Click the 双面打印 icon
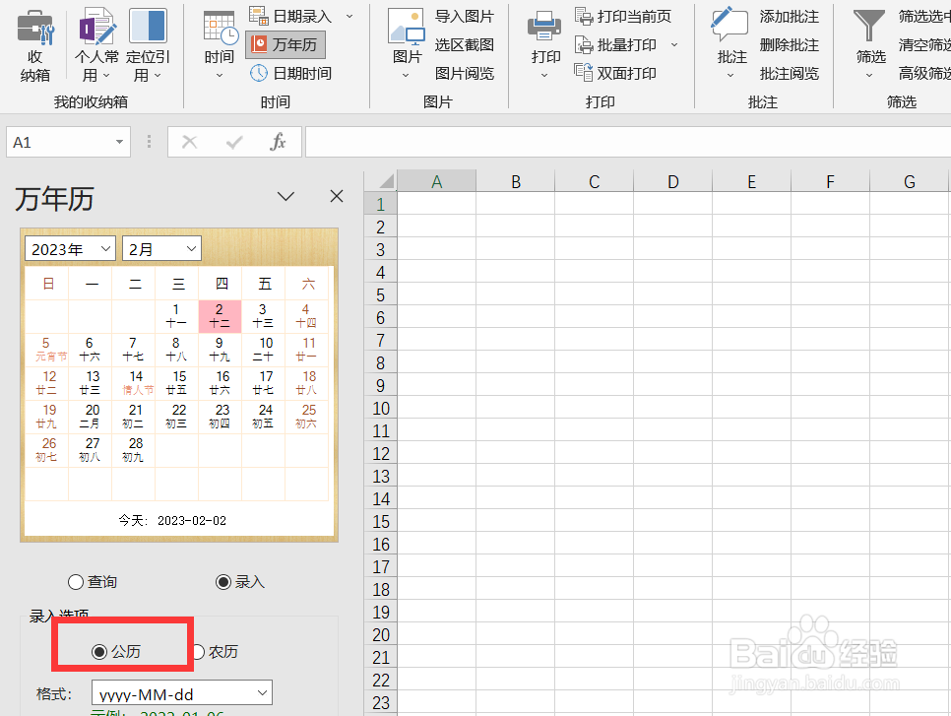The width and height of the screenshot is (951, 716). (584, 72)
